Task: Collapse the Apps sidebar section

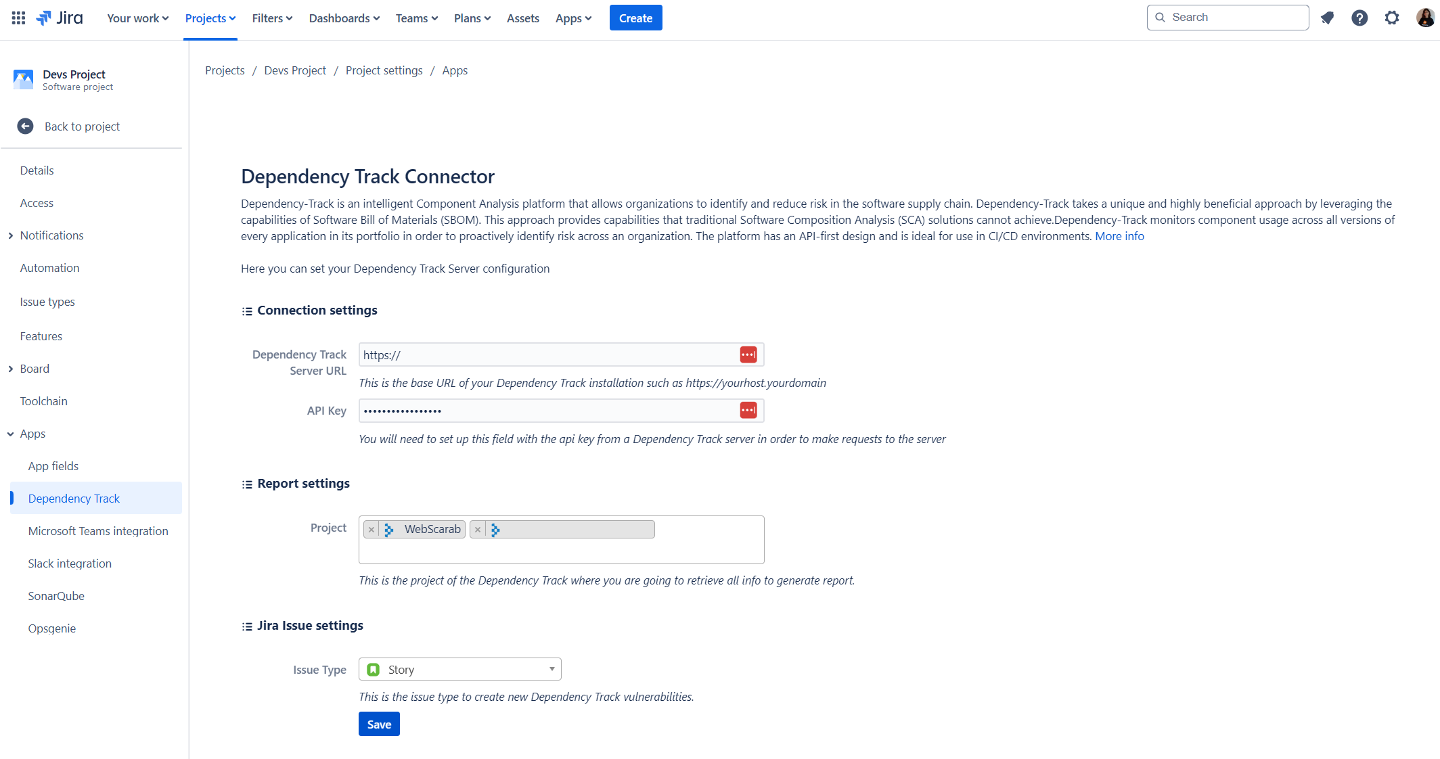Action: [11, 434]
